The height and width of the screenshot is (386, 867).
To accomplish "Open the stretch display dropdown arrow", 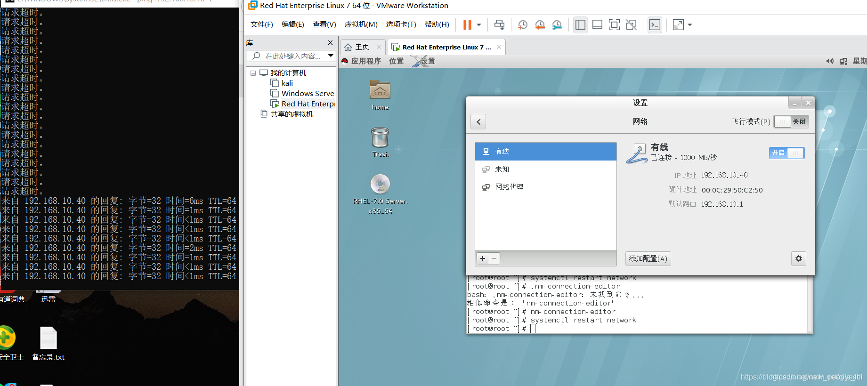I will (x=690, y=25).
